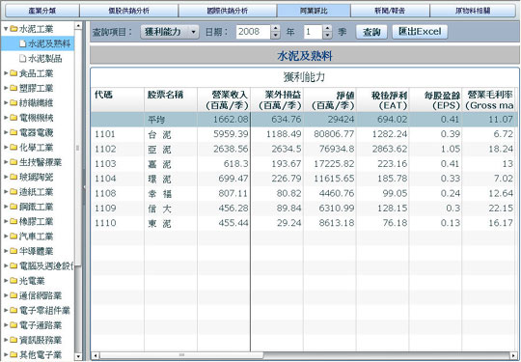
Task: Click the quarter input field showing 1
Action: pyautogui.click(x=313, y=32)
